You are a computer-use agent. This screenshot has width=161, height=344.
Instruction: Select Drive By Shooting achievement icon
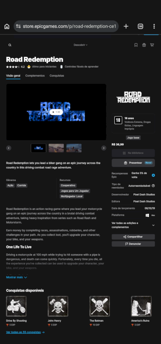click(16, 306)
